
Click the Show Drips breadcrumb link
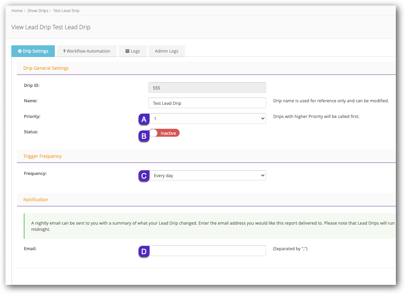coord(38,11)
